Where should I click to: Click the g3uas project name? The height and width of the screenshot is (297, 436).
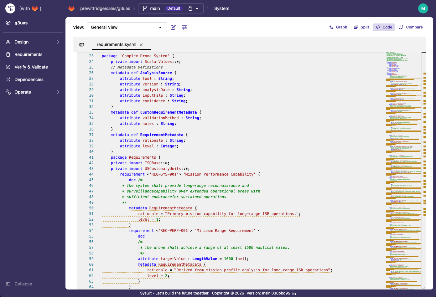21,23
